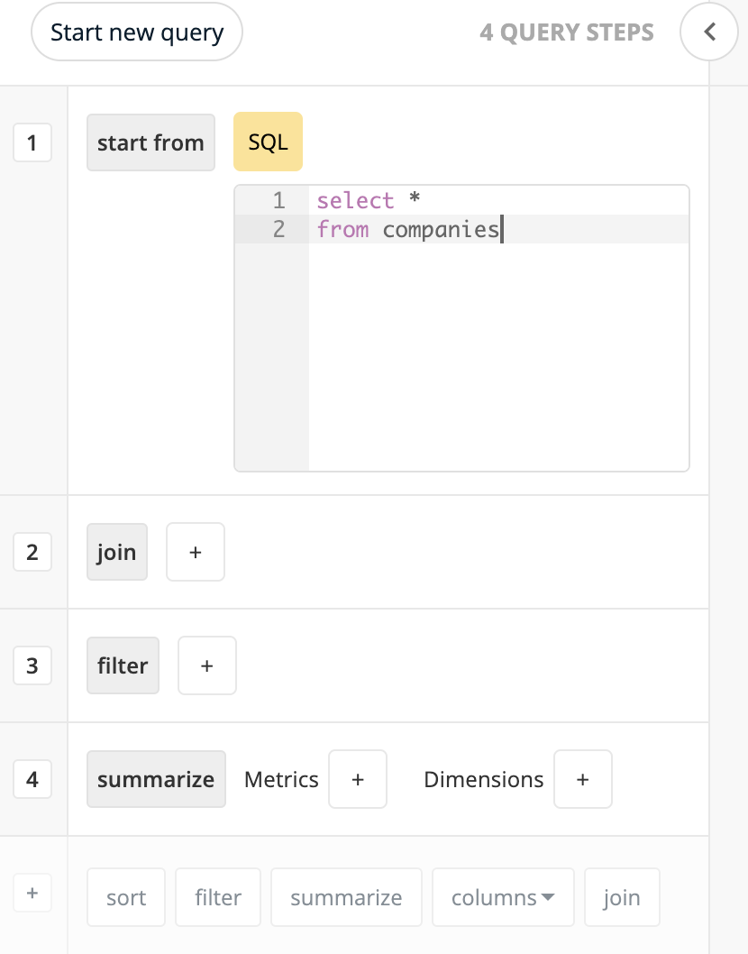Select the SQL source tag
Image resolution: width=748 pixels, height=954 pixels.
(x=269, y=142)
